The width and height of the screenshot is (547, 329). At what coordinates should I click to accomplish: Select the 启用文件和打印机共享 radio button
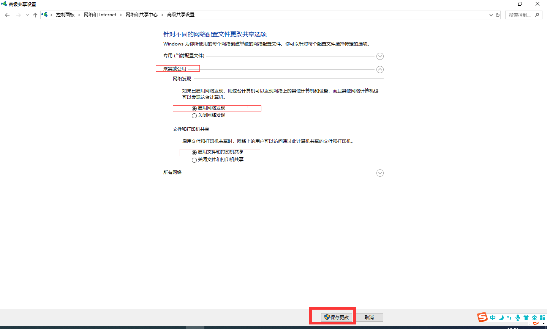coord(194,152)
